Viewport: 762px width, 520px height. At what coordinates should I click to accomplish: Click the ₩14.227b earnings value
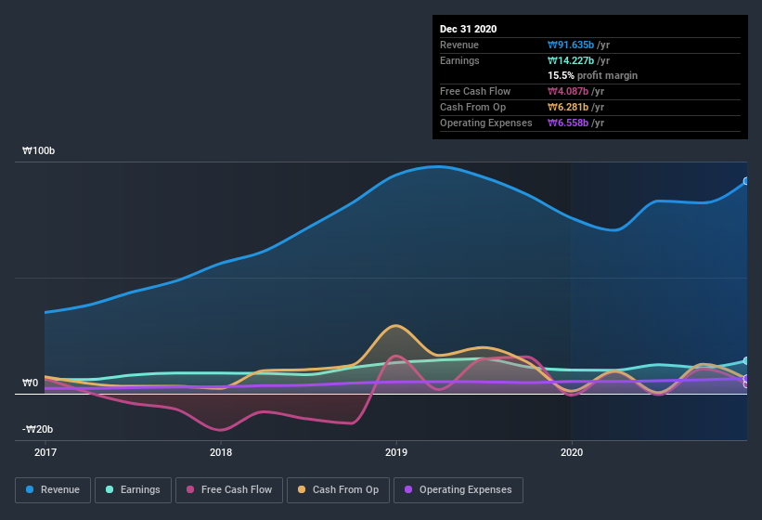[571, 60]
